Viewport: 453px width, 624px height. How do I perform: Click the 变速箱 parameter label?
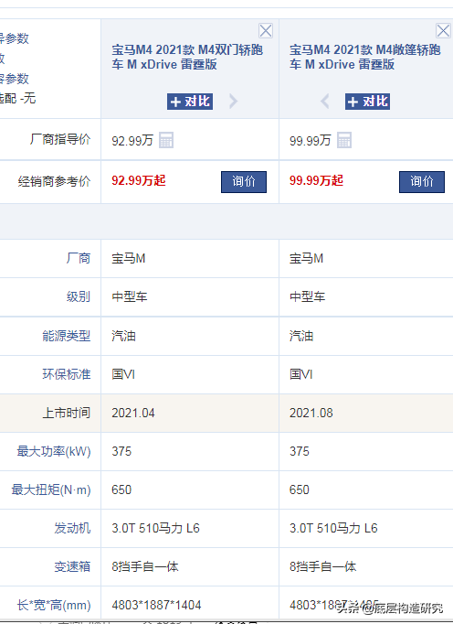tap(72, 566)
